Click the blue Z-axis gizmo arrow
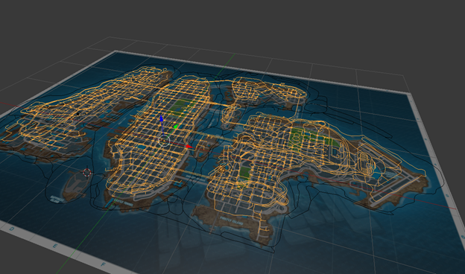465x274 pixels. (161, 119)
